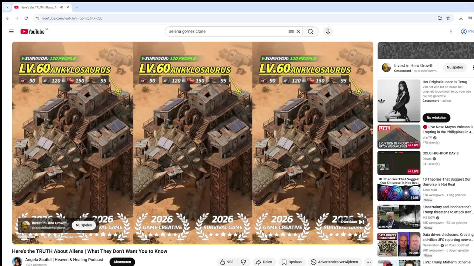Click NewsNation channel name

431,245
